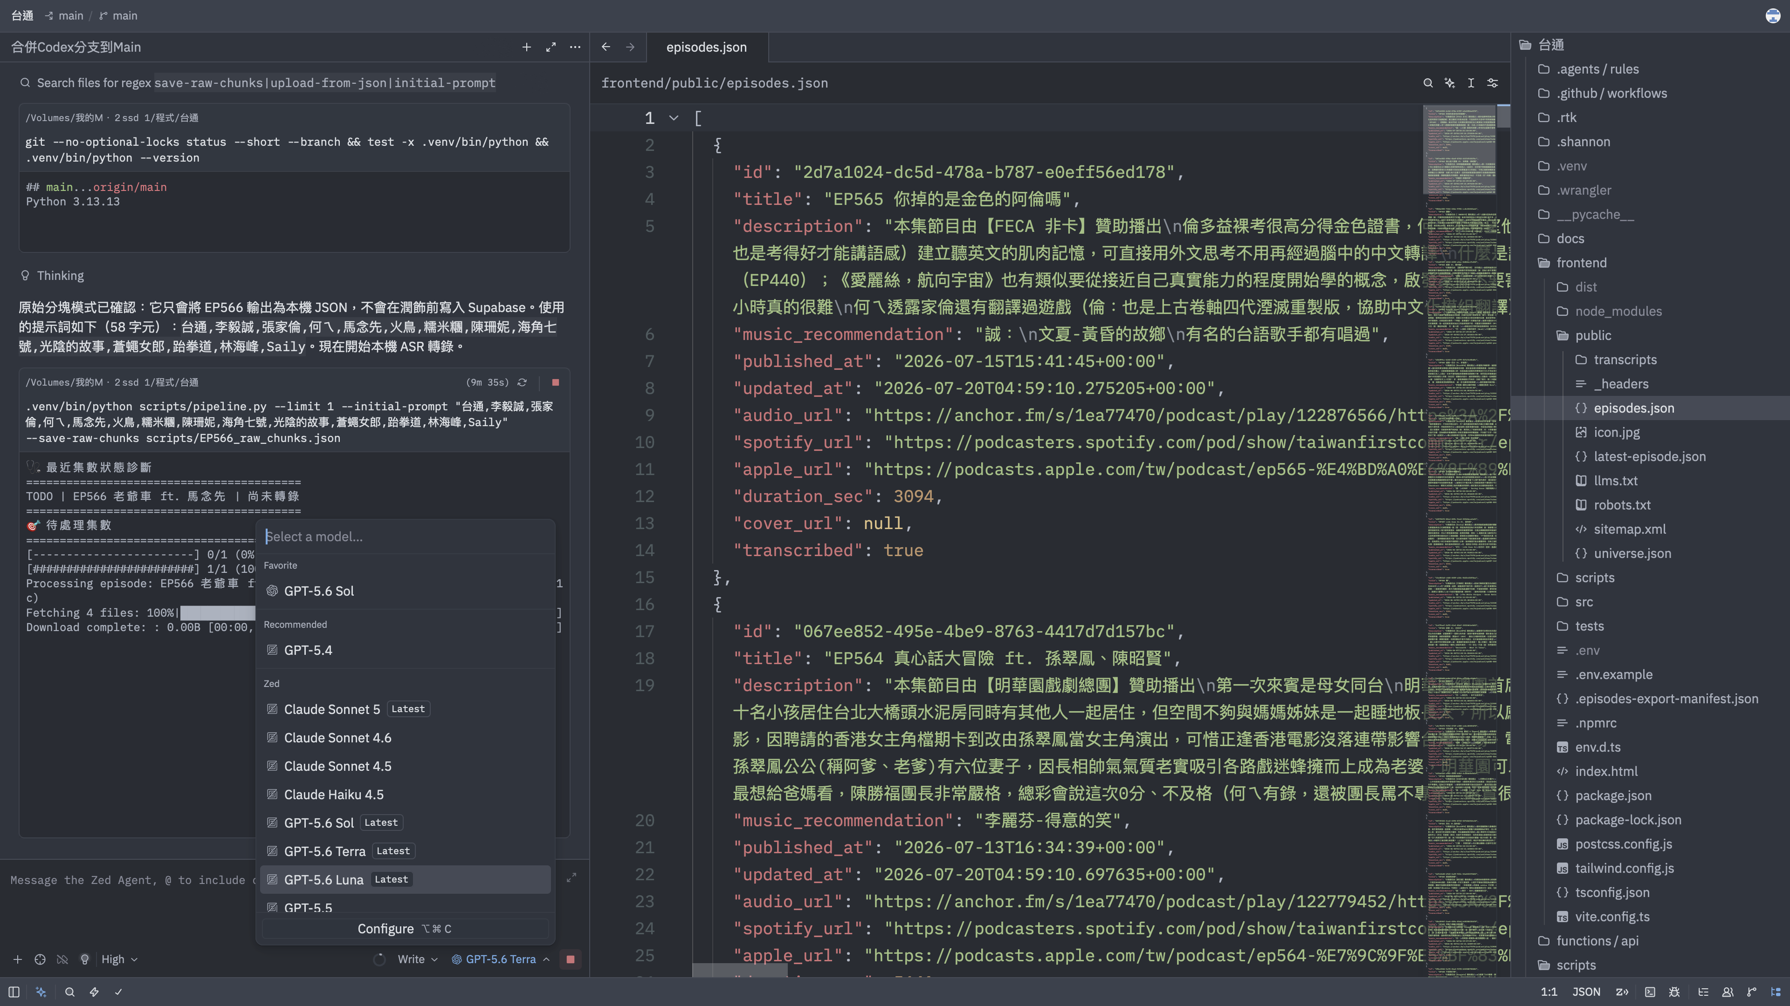Expand the node_modules folder
This screenshot has height=1006, width=1790.
click(1618, 311)
